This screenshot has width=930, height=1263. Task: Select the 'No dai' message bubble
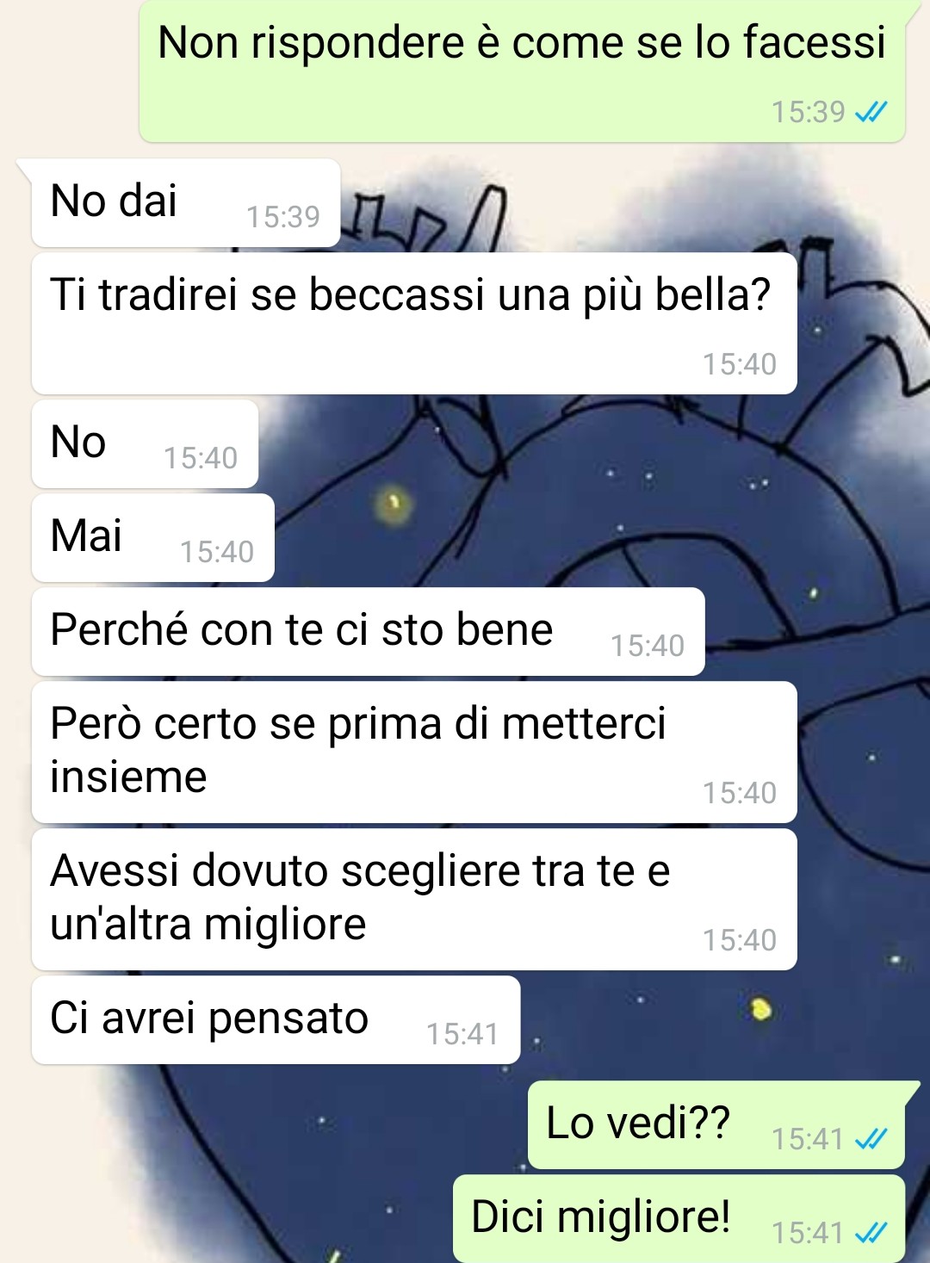click(186, 202)
